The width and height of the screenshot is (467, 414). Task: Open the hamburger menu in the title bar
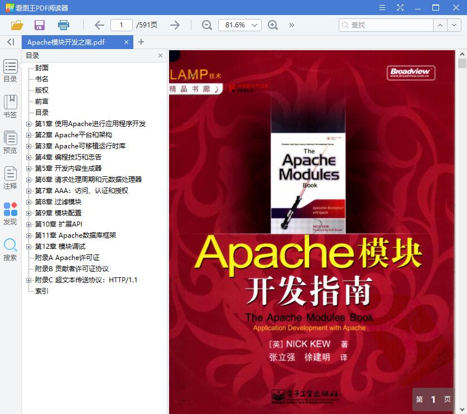[382, 8]
